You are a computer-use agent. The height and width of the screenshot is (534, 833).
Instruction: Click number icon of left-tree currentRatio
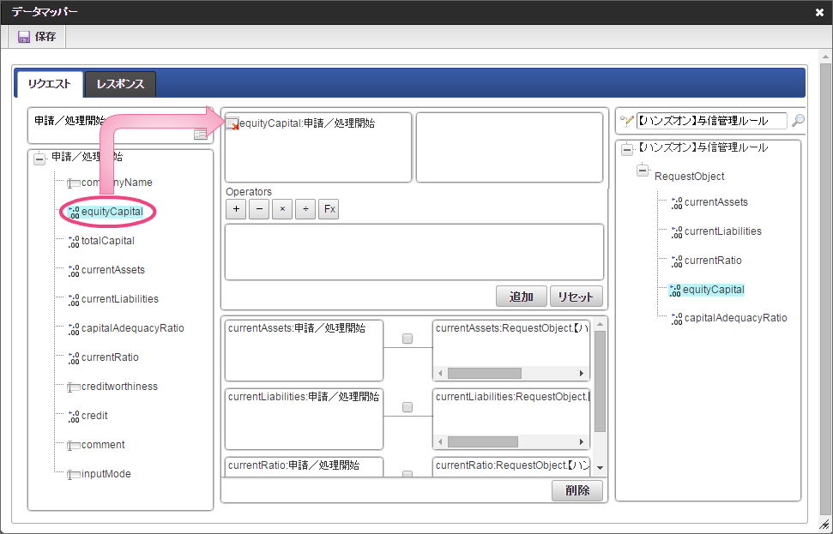click(x=74, y=358)
